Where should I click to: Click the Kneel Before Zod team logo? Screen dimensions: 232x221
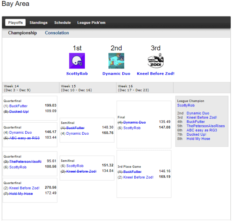[x=155, y=61]
